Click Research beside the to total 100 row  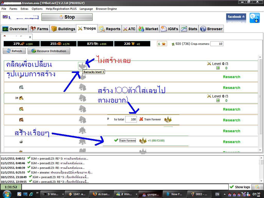[232, 120]
